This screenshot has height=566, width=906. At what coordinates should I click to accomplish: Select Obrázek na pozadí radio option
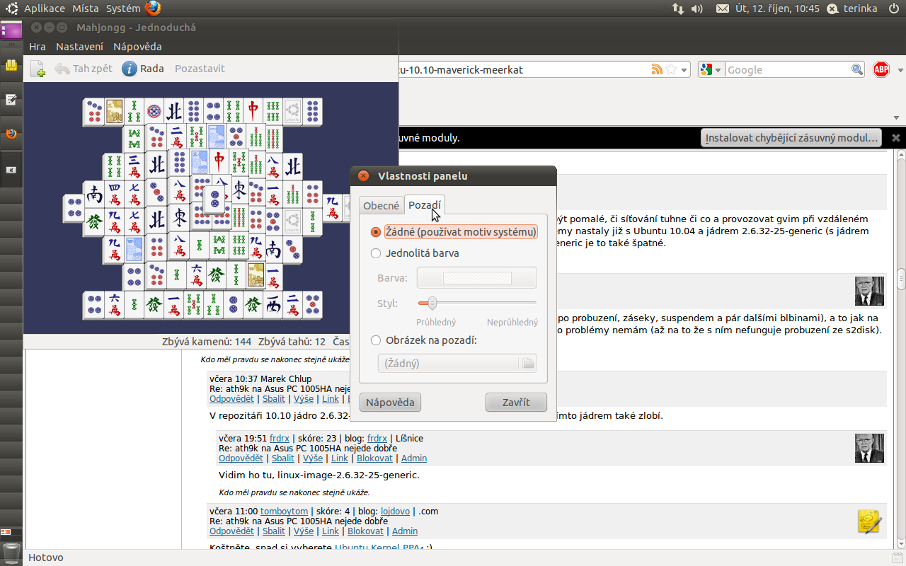pos(424,340)
